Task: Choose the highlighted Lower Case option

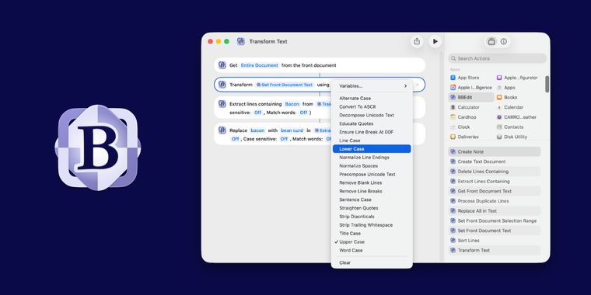Action: pyautogui.click(x=372, y=149)
